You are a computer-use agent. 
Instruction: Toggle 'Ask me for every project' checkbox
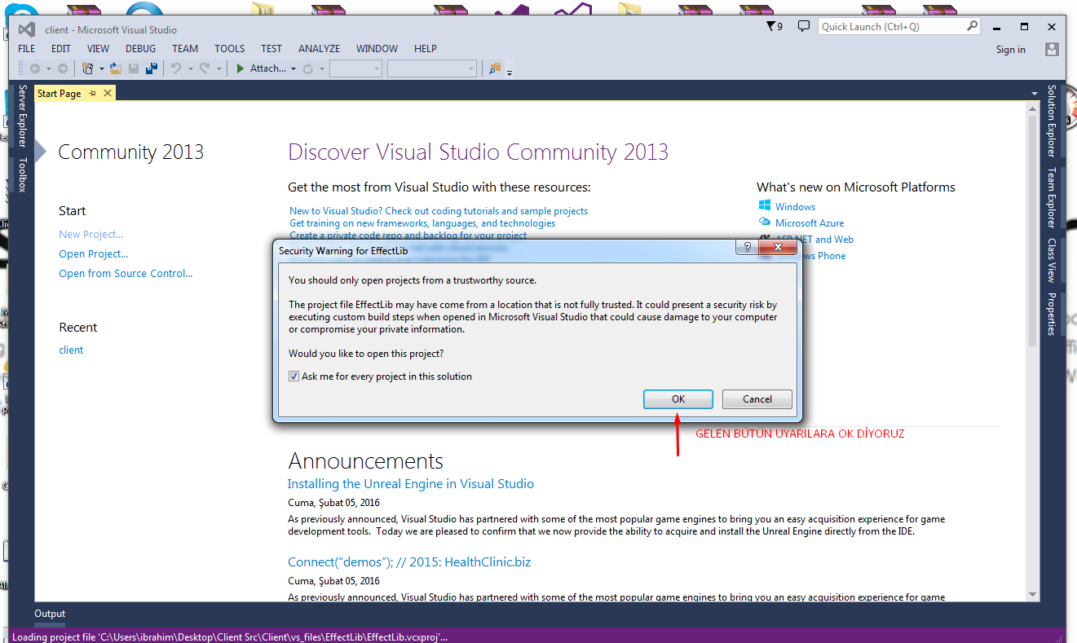pyautogui.click(x=294, y=377)
